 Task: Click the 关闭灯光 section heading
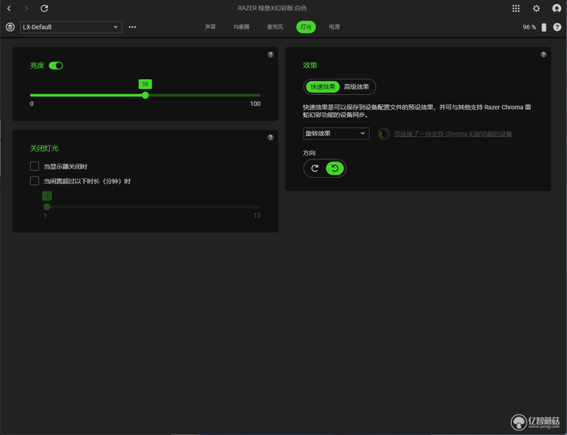point(44,148)
